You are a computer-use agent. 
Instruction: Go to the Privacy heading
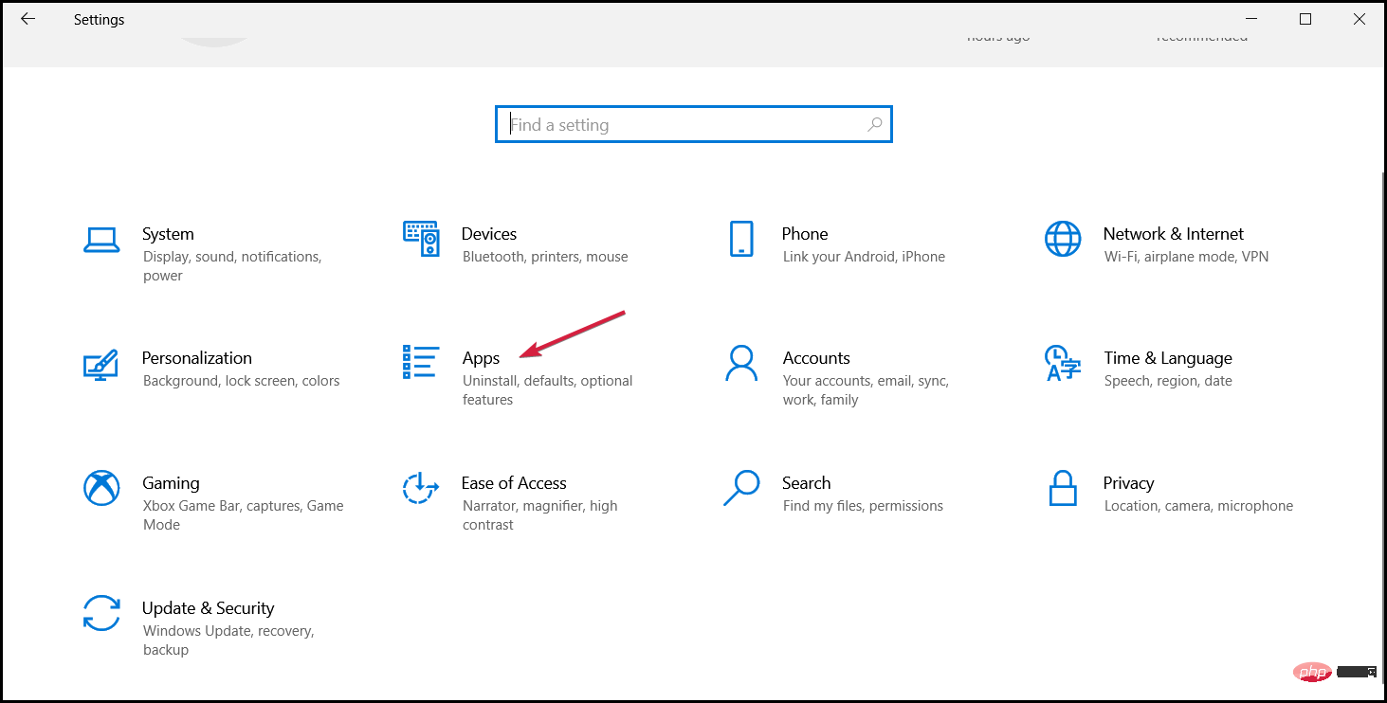coord(1128,483)
